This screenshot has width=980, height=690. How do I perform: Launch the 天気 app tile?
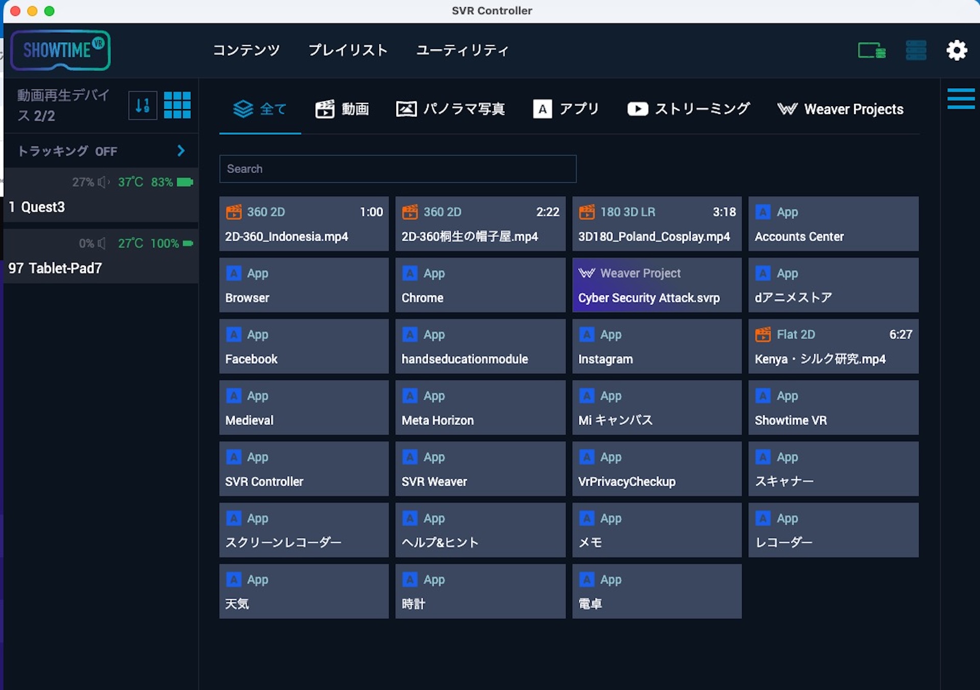[304, 592]
